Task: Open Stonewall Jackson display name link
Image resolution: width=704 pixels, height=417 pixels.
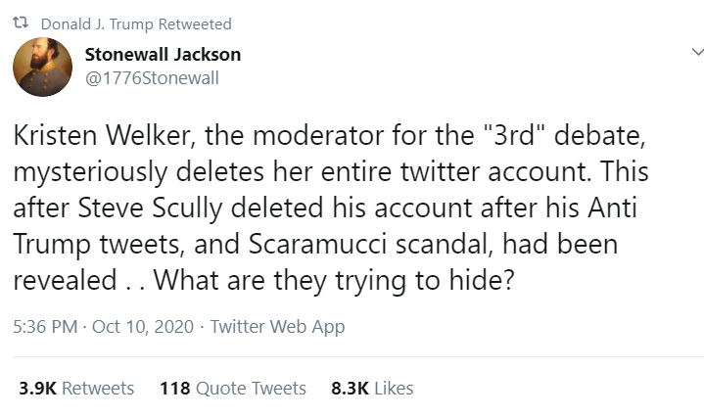Action: pyautogui.click(x=163, y=55)
